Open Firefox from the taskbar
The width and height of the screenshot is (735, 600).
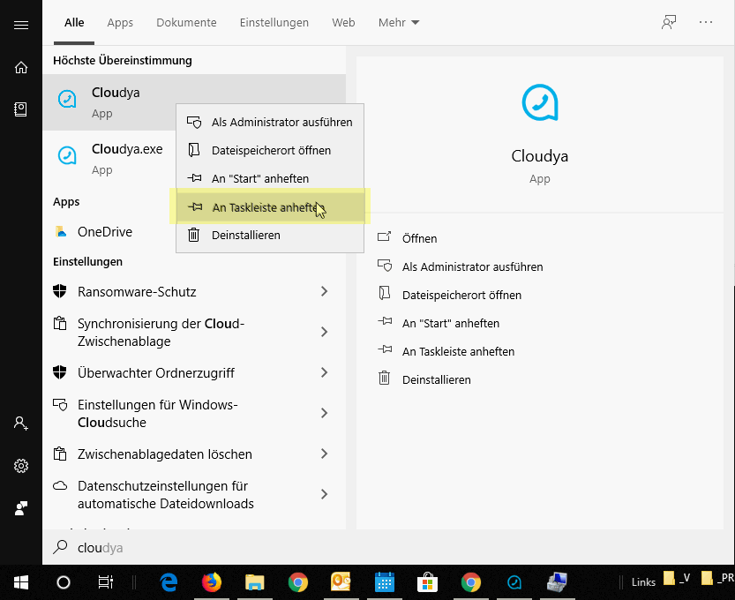[211, 582]
